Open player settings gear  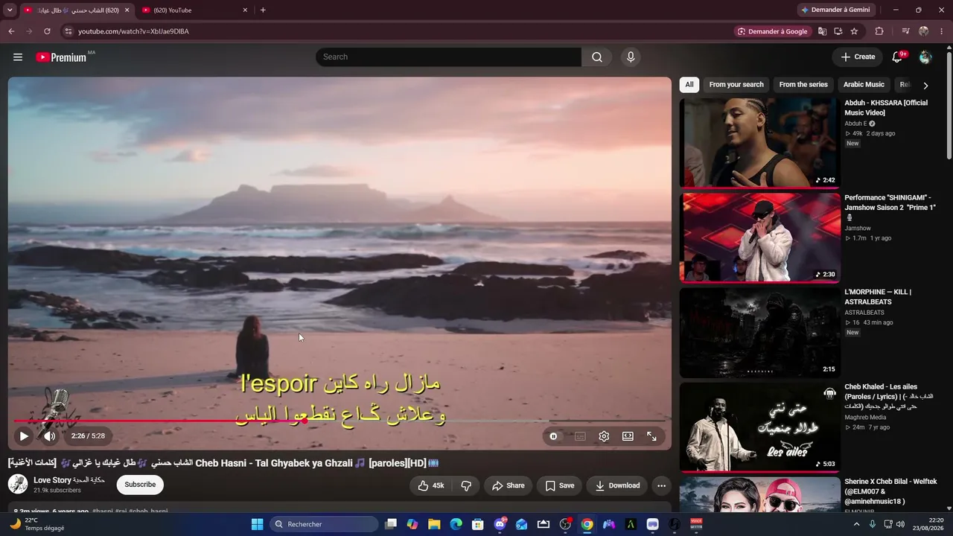point(604,436)
